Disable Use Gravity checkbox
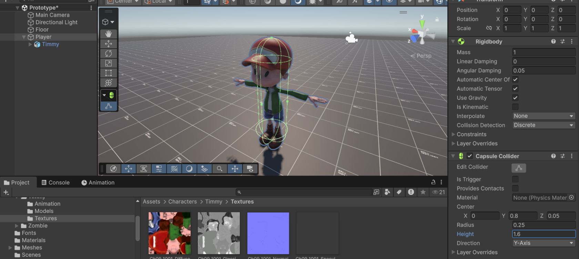Image resolution: width=579 pixels, height=259 pixels. (515, 98)
